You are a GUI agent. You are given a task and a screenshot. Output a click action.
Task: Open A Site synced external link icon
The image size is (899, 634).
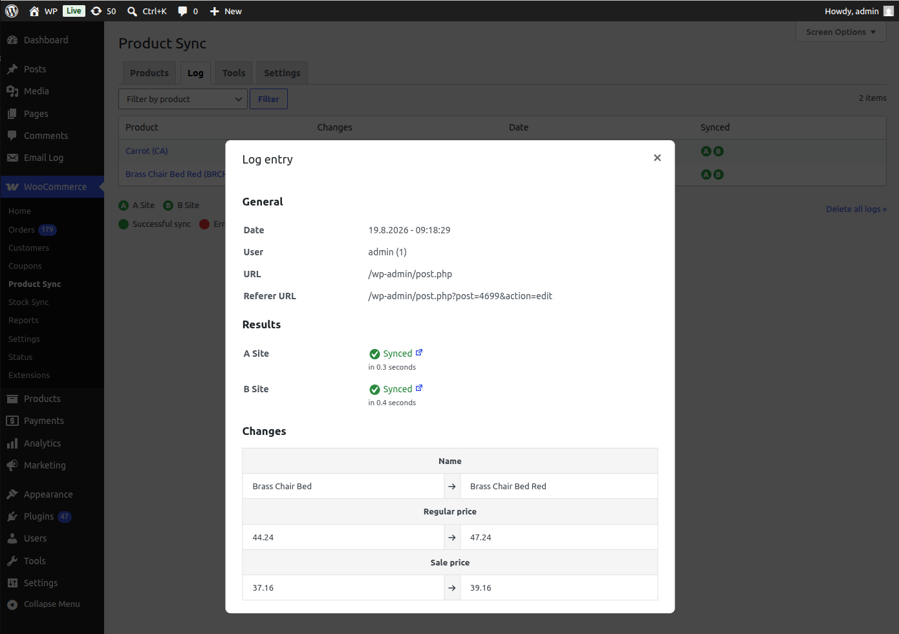tap(419, 352)
